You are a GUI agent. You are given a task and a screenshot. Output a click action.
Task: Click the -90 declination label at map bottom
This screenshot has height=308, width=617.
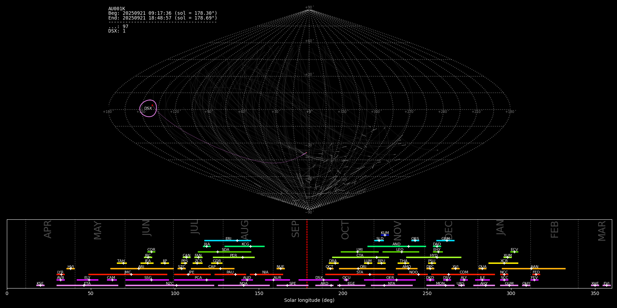(309, 213)
